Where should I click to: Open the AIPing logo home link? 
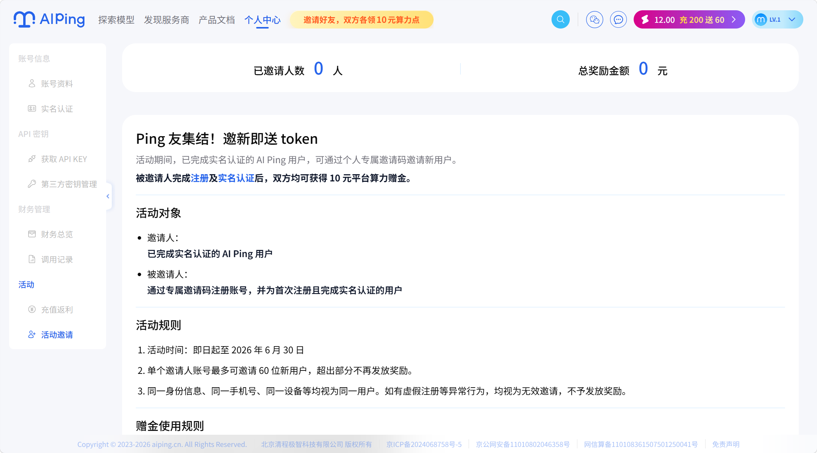click(49, 19)
